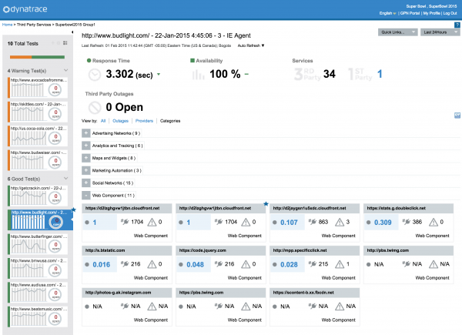Select the butterfinger.com test thumbnail
462x335 pixels.
point(38,244)
